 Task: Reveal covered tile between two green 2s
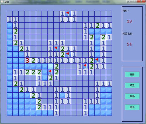97,37
